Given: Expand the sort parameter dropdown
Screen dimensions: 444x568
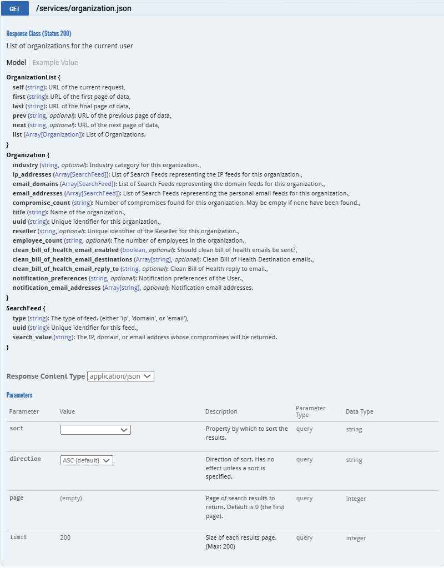Looking at the screenshot, I should 95,430.
